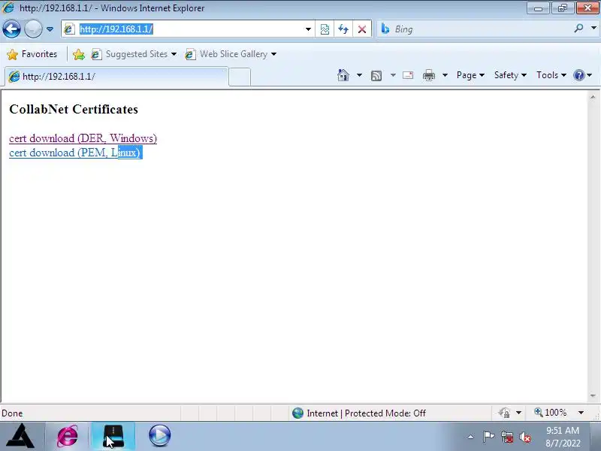The height and width of the screenshot is (451, 601).
Task: Click the Back navigation button
Action: 11,29
